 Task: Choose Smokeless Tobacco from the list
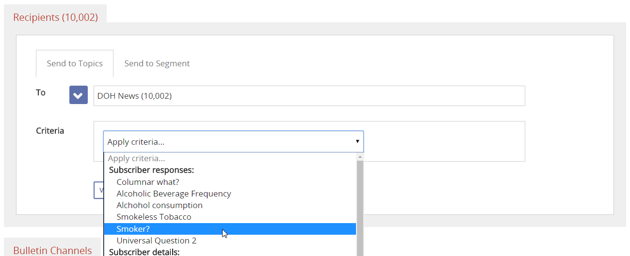[154, 217]
